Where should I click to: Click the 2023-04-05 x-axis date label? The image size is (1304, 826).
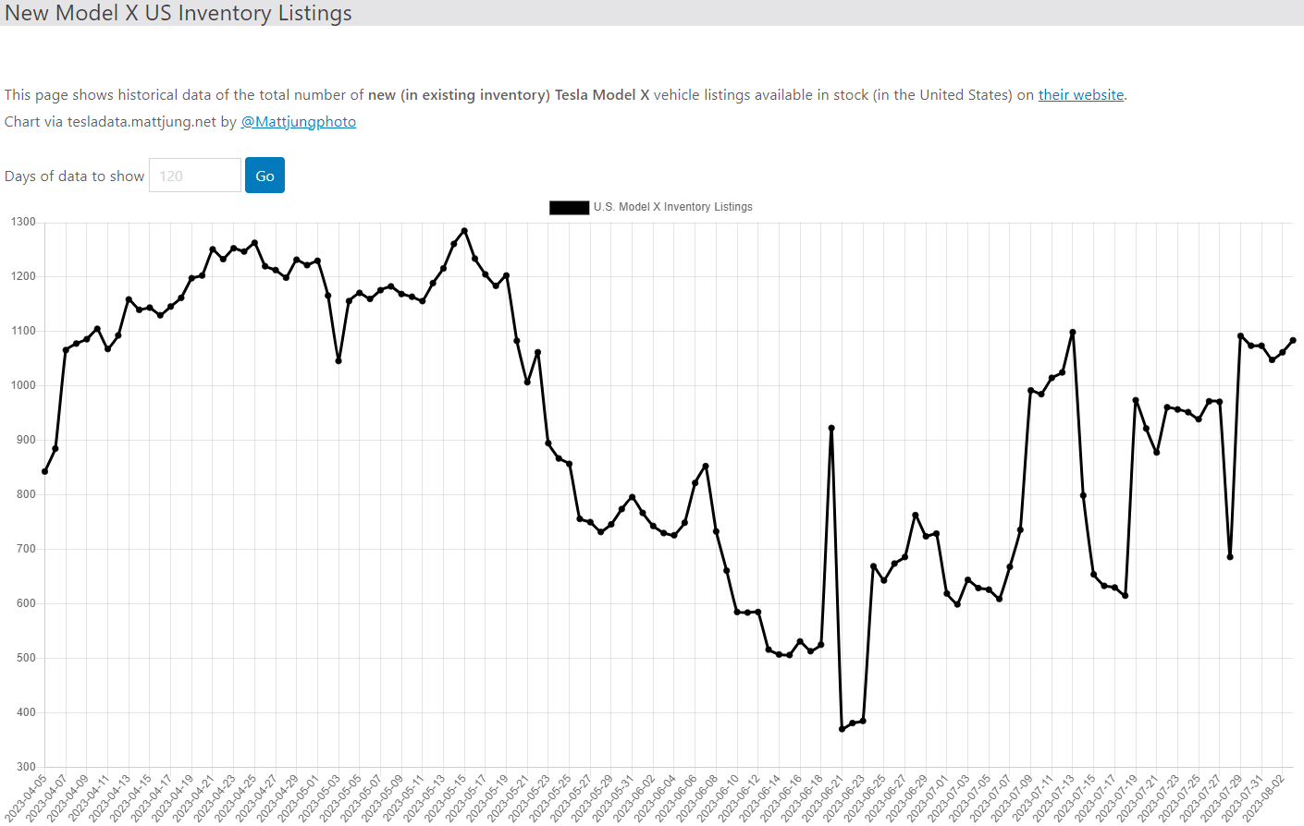25,798
